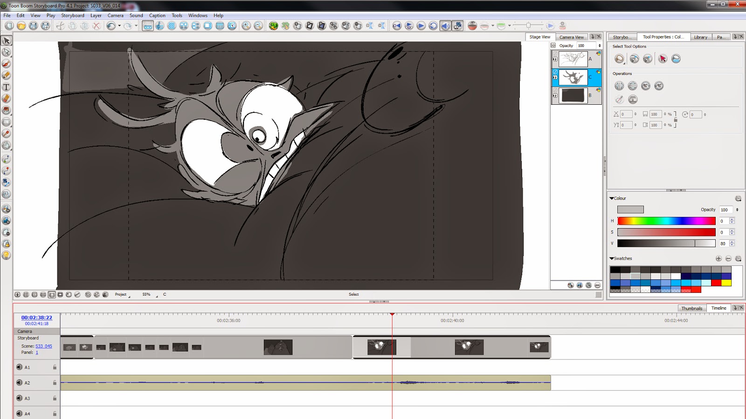Add a new colour swatch
This screenshot has width=746, height=419.
718,258
